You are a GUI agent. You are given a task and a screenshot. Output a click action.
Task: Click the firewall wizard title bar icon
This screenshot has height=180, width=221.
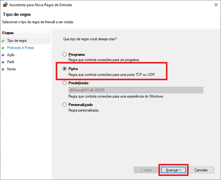[5, 5]
